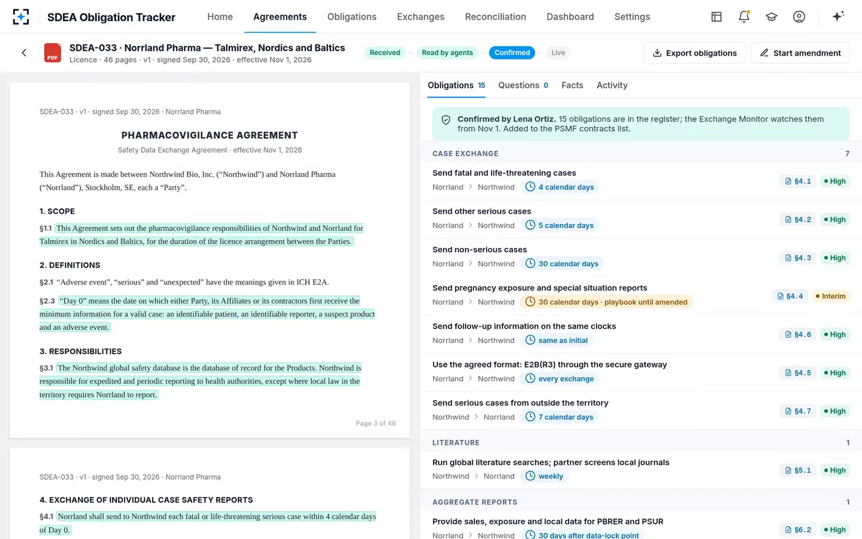Click the SDEA Obligation Tracker logo icon
Screen dimensions: 862x539
point(21,17)
